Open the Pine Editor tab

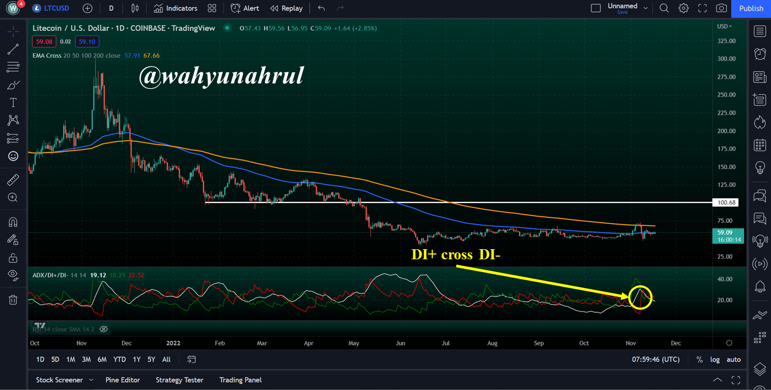[123, 380]
